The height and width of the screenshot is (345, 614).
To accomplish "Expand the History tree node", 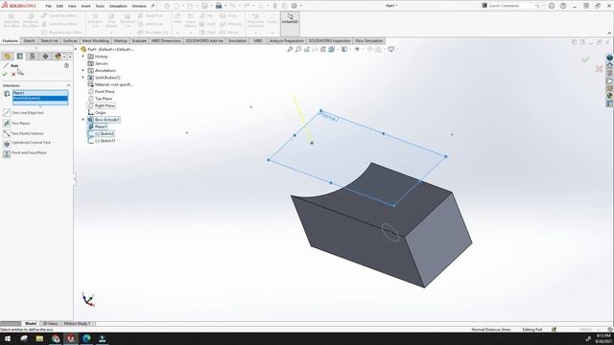I will (83, 57).
